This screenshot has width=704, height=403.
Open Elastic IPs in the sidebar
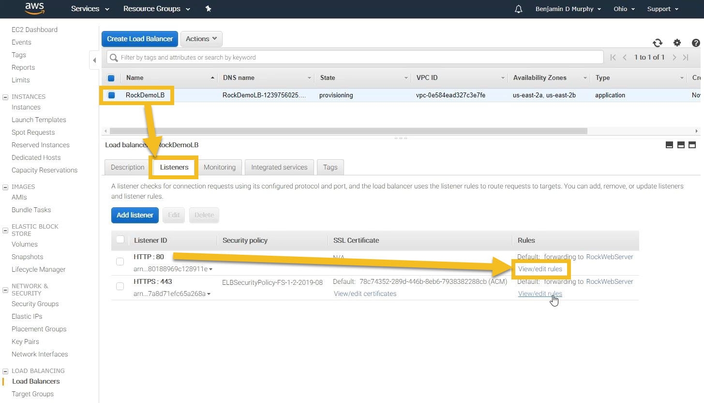click(x=27, y=316)
